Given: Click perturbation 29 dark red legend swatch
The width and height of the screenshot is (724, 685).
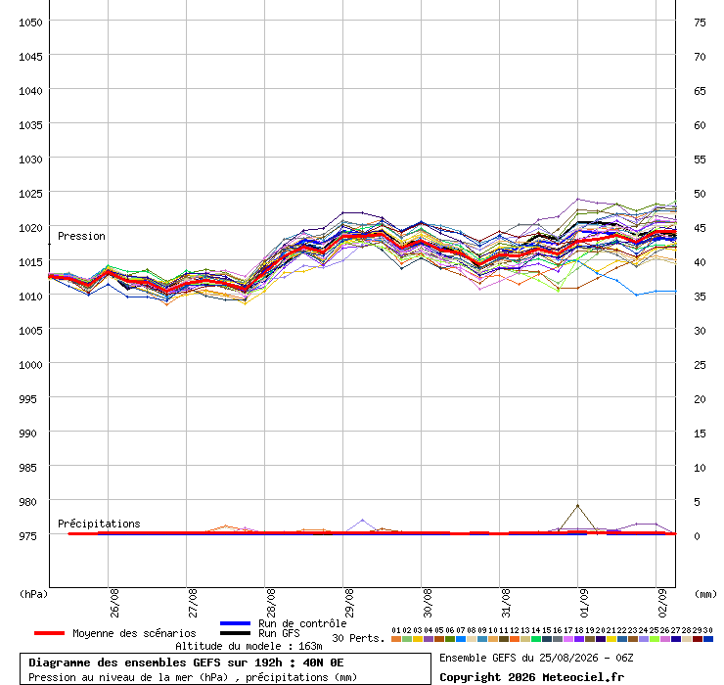Looking at the screenshot, I should click(698, 639).
